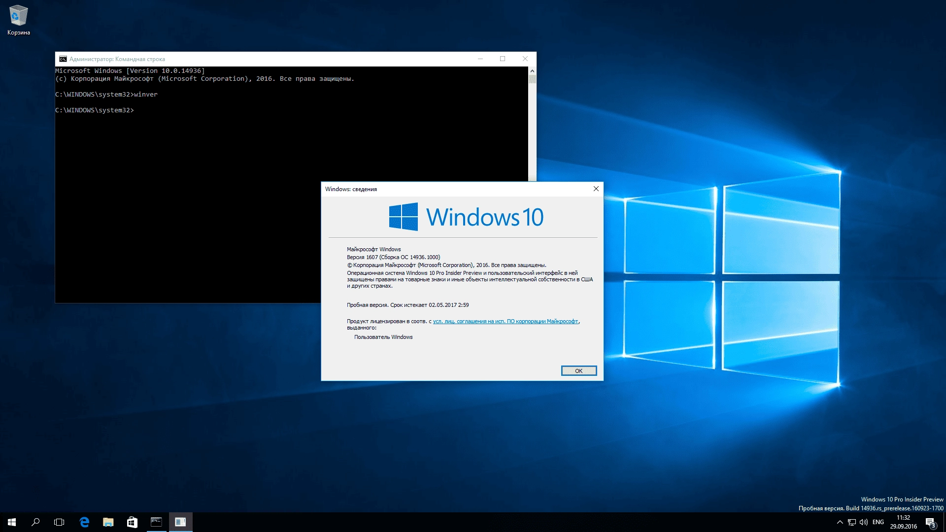Open volume tray icon
This screenshot has height=532, width=946.
[x=864, y=522]
